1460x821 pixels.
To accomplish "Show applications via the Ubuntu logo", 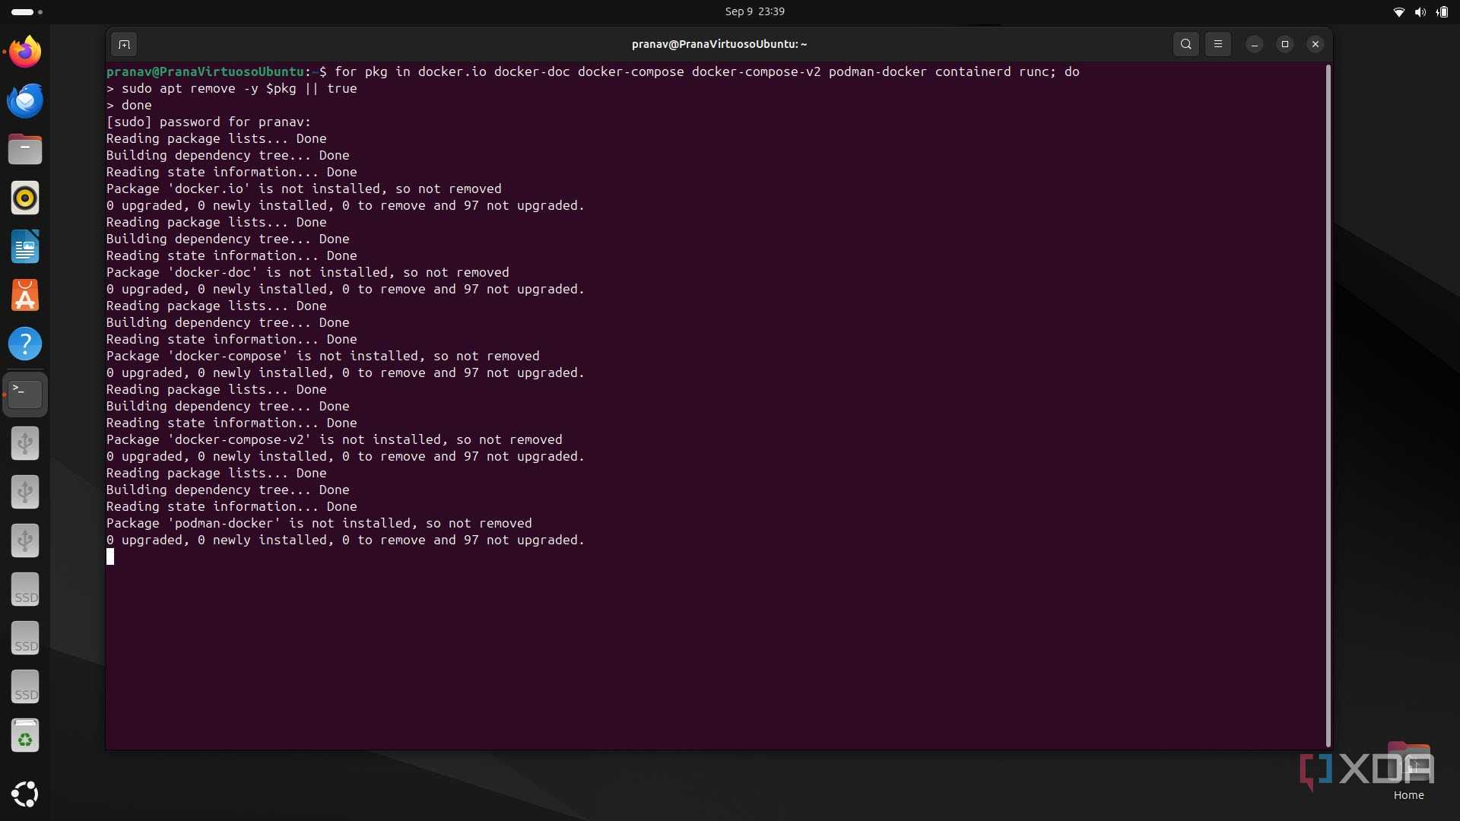I will 25,794.
